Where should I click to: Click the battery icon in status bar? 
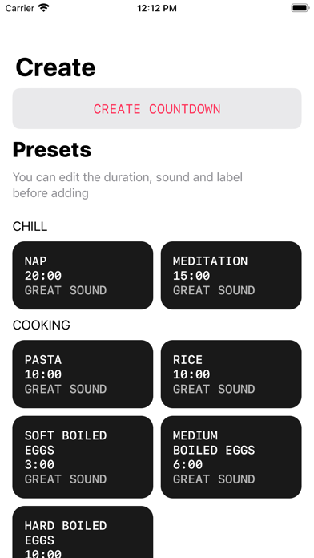click(300, 8)
